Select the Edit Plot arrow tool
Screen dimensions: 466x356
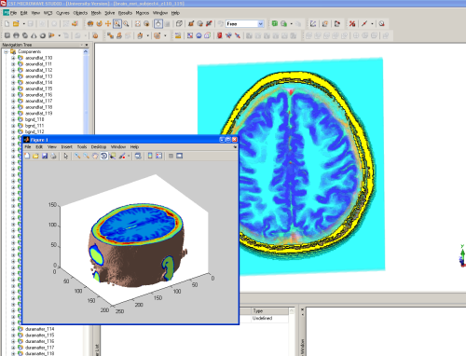66,156
